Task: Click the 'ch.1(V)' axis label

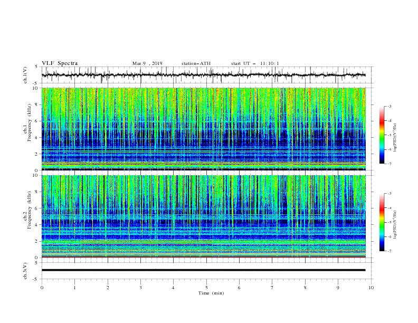Action: (25, 75)
